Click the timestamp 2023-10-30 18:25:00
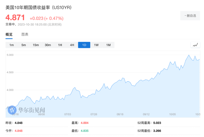This screenshot has height=137, width=204. (x=32, y=25)
